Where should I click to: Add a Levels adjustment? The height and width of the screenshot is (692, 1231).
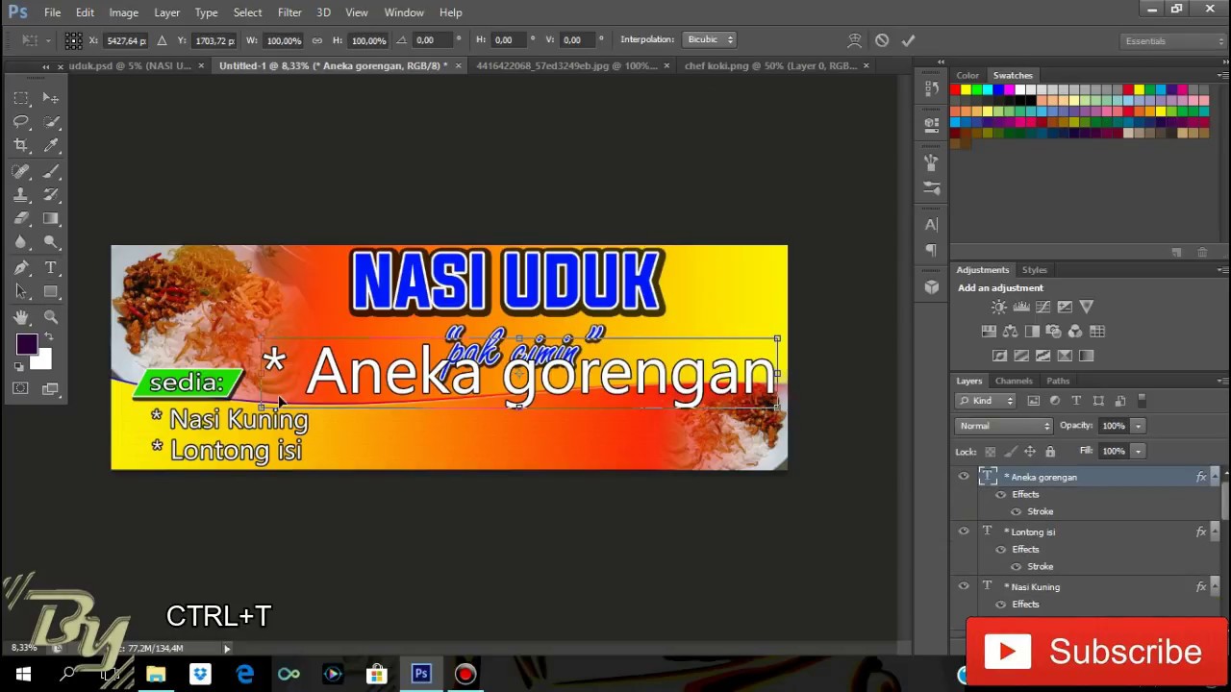1021,307
